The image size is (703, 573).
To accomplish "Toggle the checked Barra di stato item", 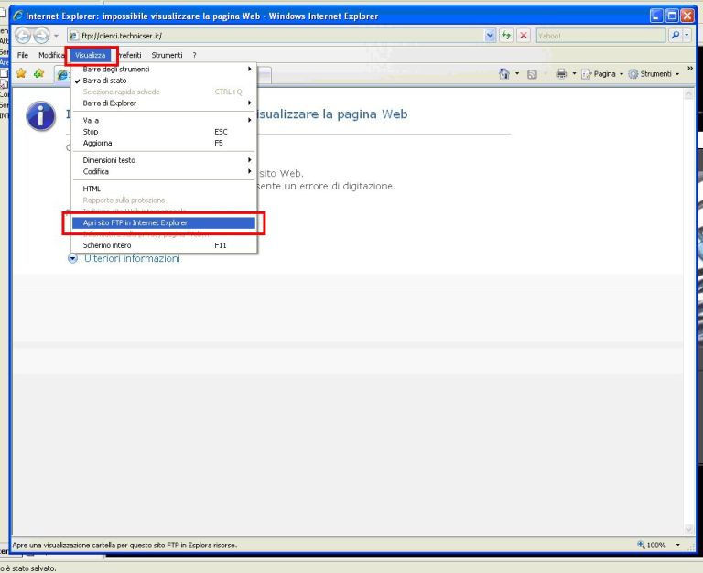I will [x=164, y=81].
